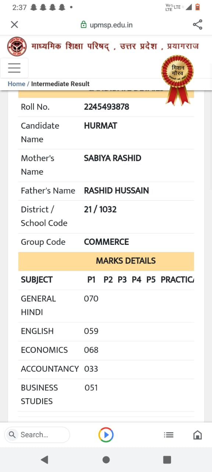This screenshot has height=472, width=212.
Task: Tap the upmsp.edu.in address text
Action: click(x=111, y=25)
